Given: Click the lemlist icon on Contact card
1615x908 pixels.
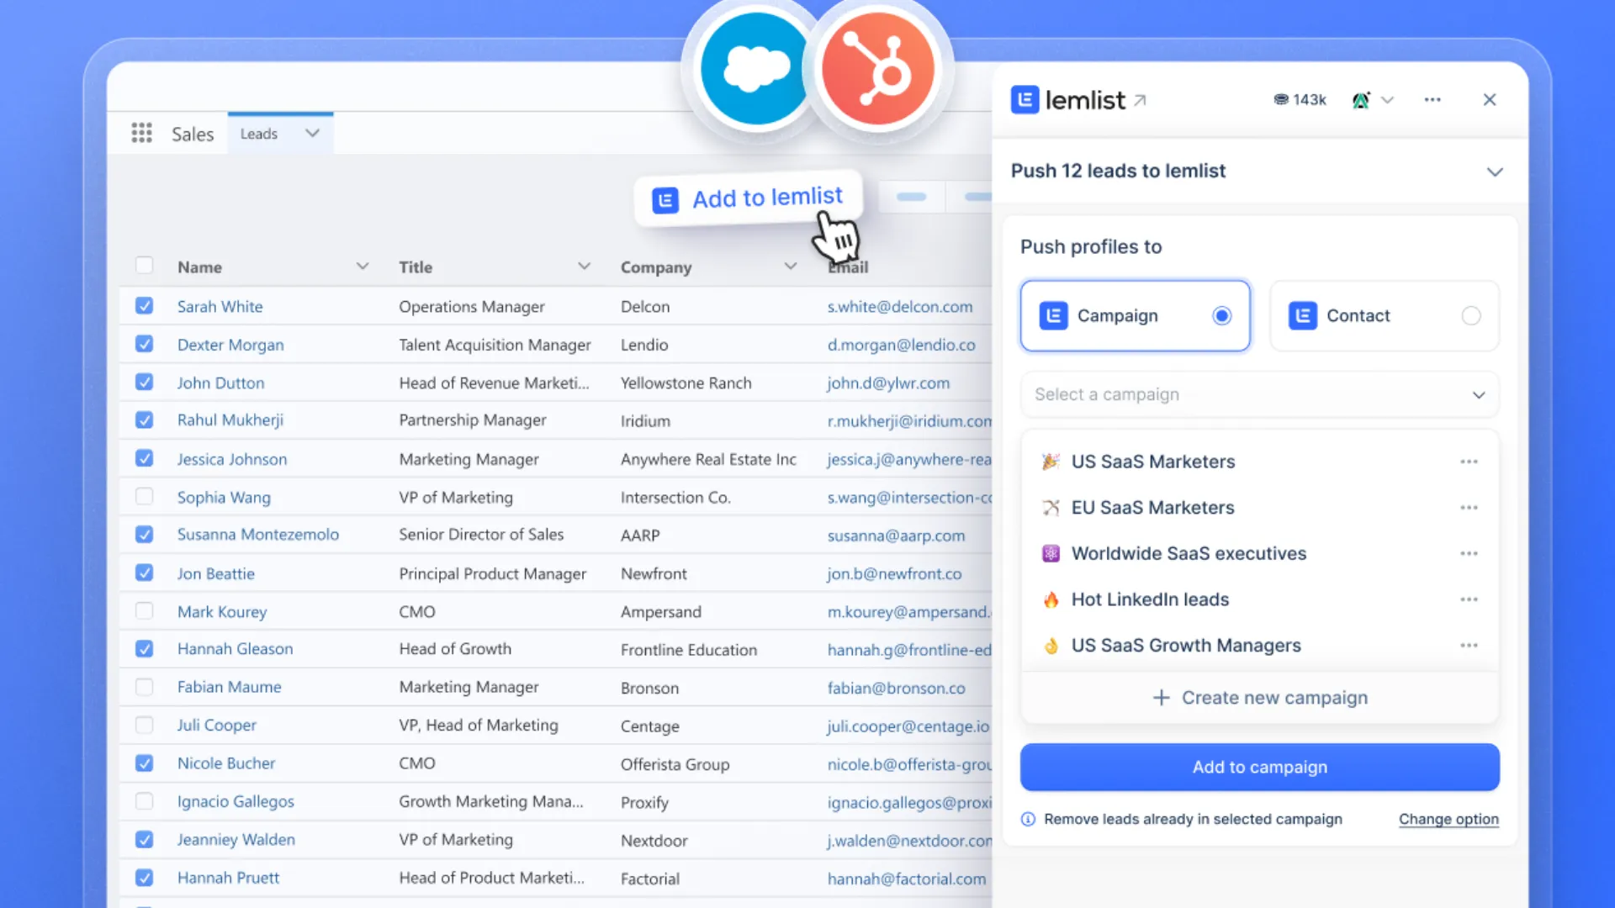Looking at the screenshot, I should click(x=1303, y=316).
